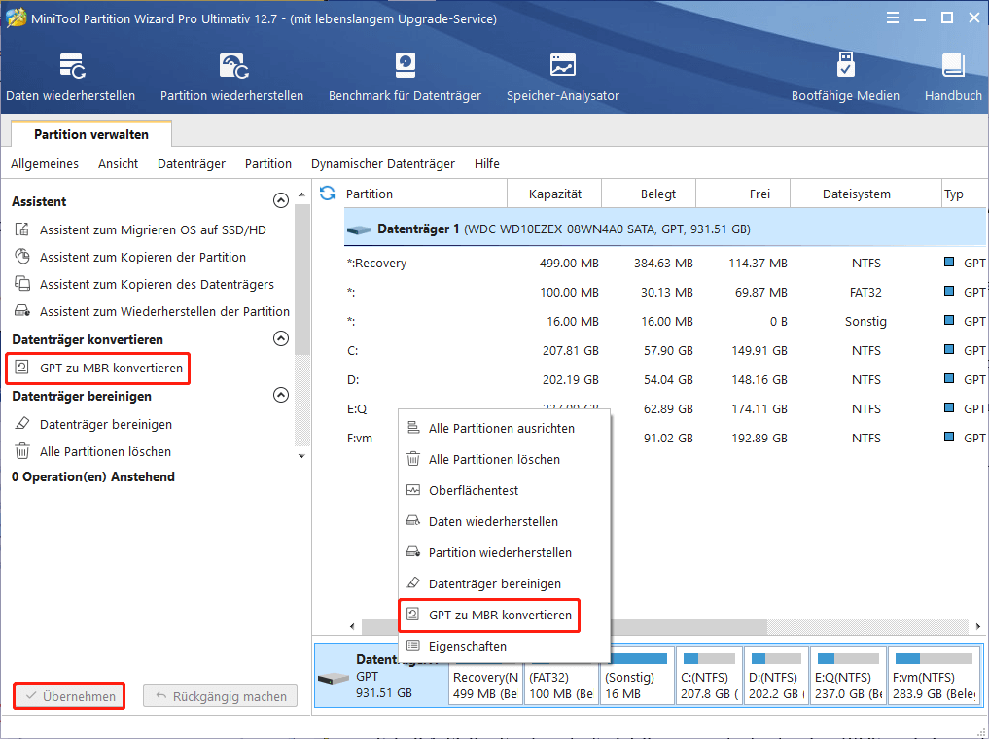Switch to the Partition verwalten tab

[89, 134]
